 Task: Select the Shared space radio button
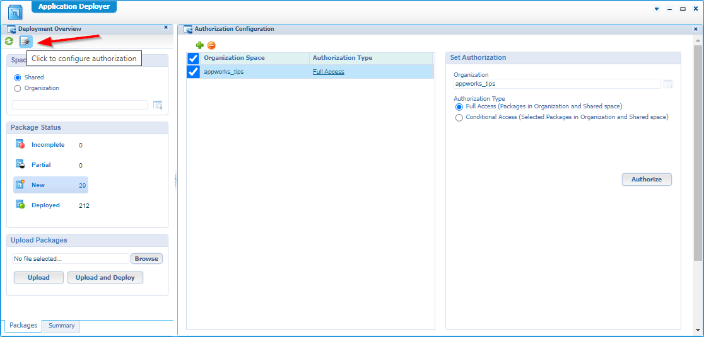click(18, 77)
